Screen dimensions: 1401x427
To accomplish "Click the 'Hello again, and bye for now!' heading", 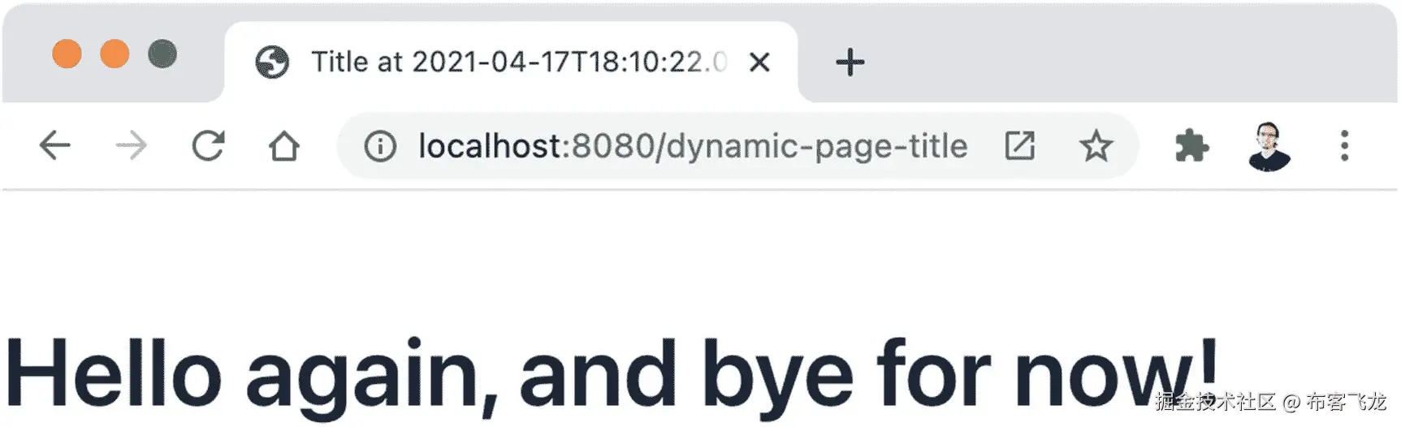I will pos(611,375).
